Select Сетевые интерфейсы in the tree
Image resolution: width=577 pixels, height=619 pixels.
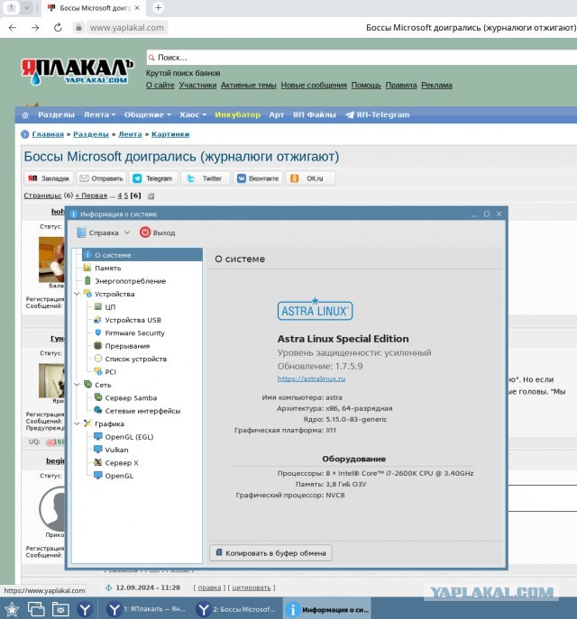pos(142,411)
